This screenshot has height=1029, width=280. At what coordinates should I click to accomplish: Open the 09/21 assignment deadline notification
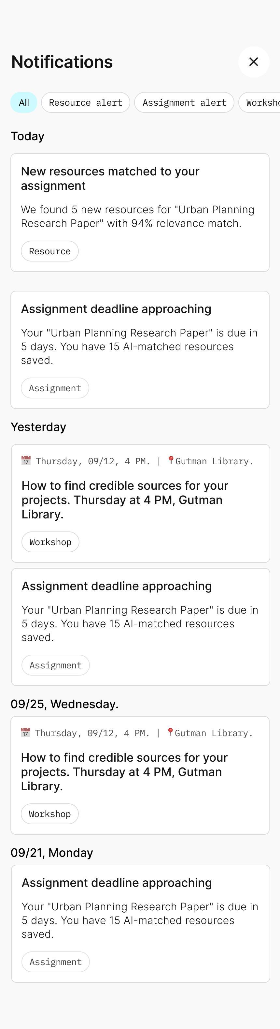pyautogui.click(x=117, y=883)
